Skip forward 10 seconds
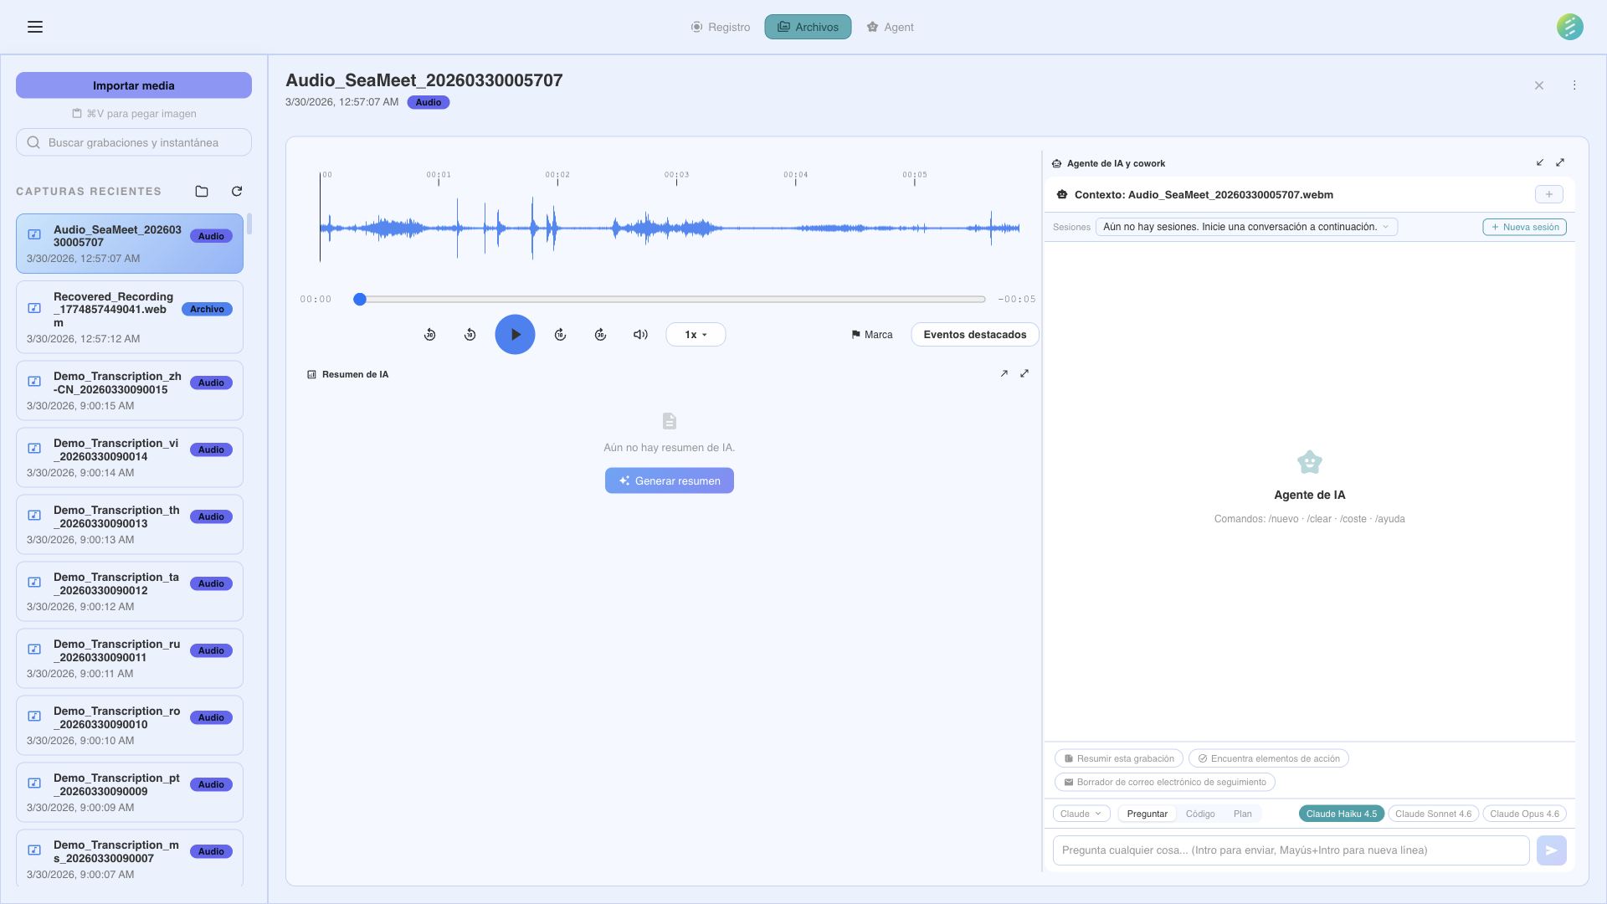This screenshot has width=1607, height=904. [560, 335]
